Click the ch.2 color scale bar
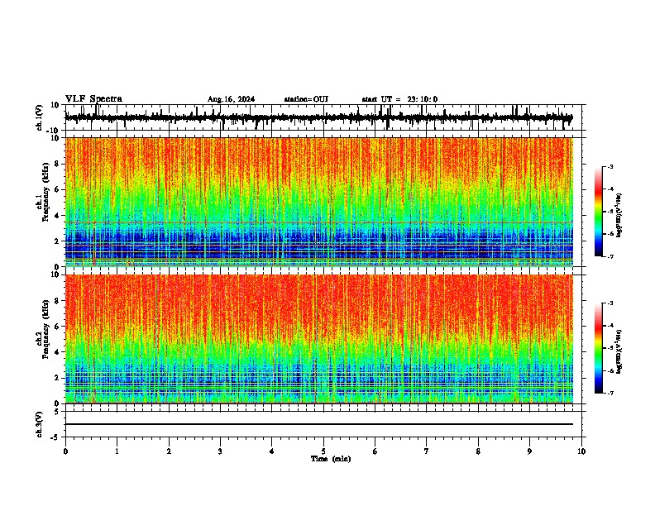 [598, 348]
